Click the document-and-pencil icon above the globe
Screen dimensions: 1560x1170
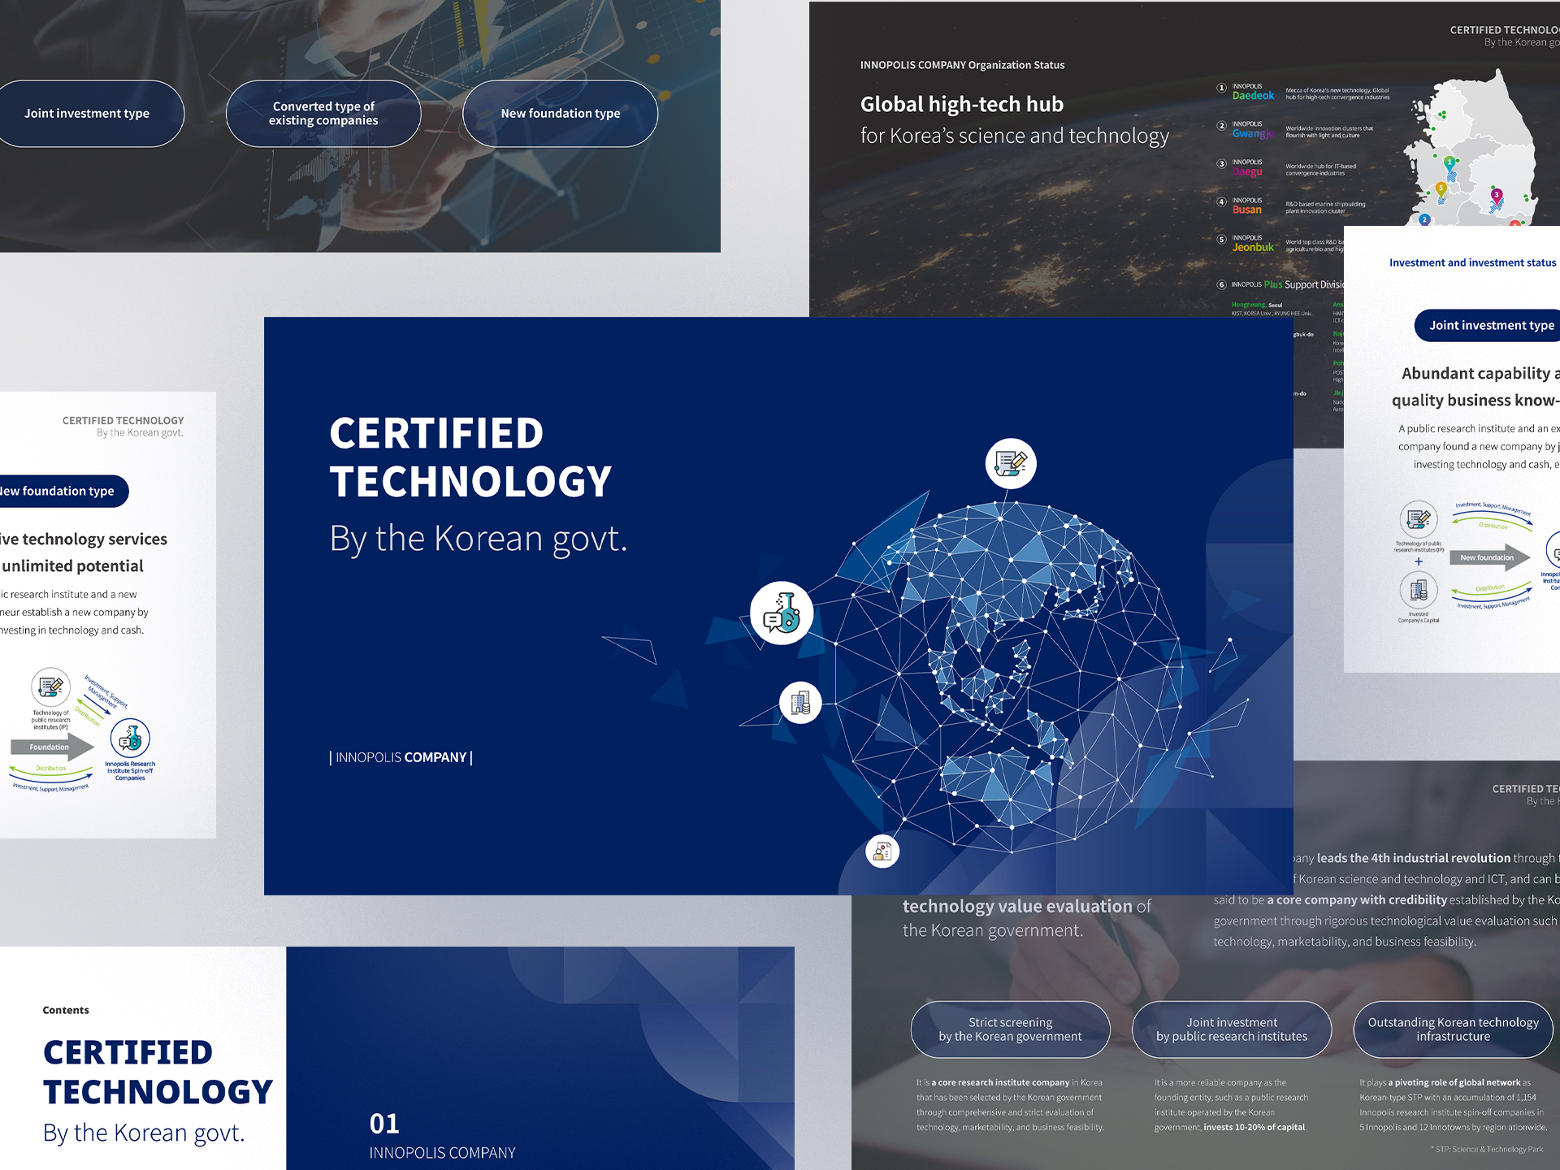1011,463
